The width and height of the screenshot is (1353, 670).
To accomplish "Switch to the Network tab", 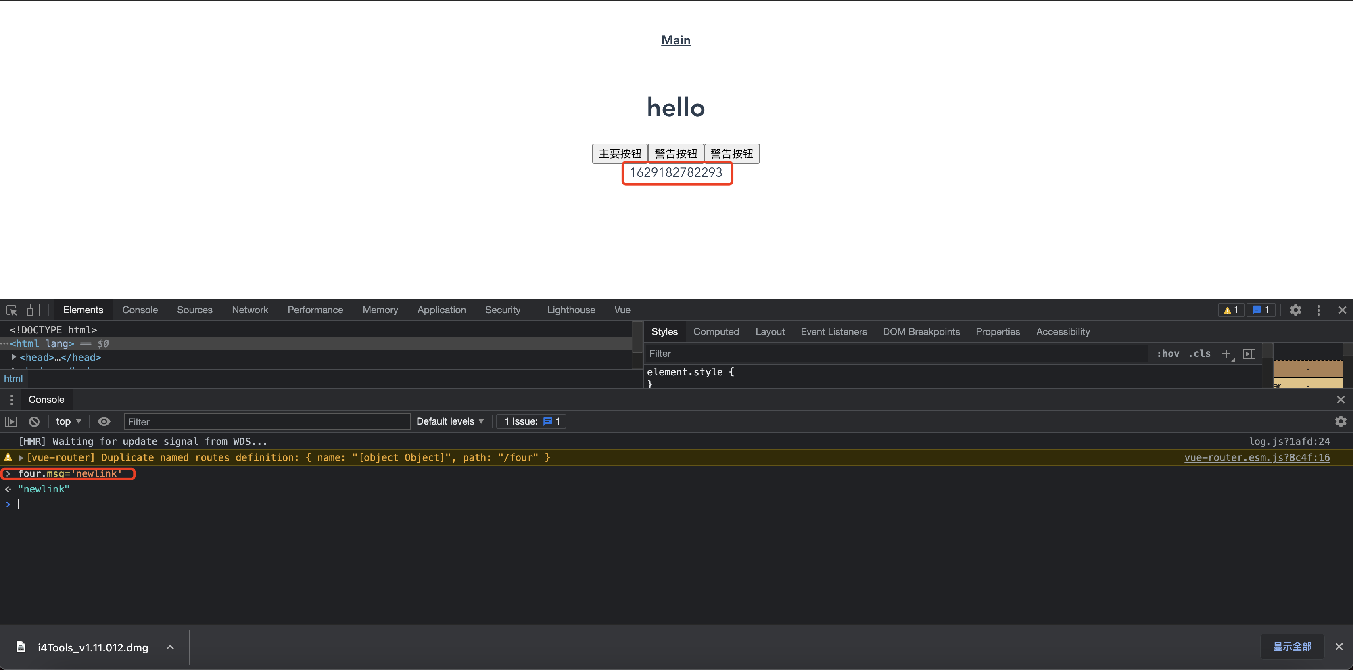I will (250, 310).
